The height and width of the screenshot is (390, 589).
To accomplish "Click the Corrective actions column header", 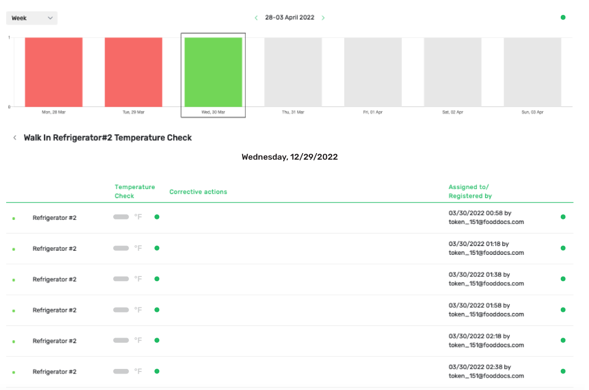I will 198,192.
